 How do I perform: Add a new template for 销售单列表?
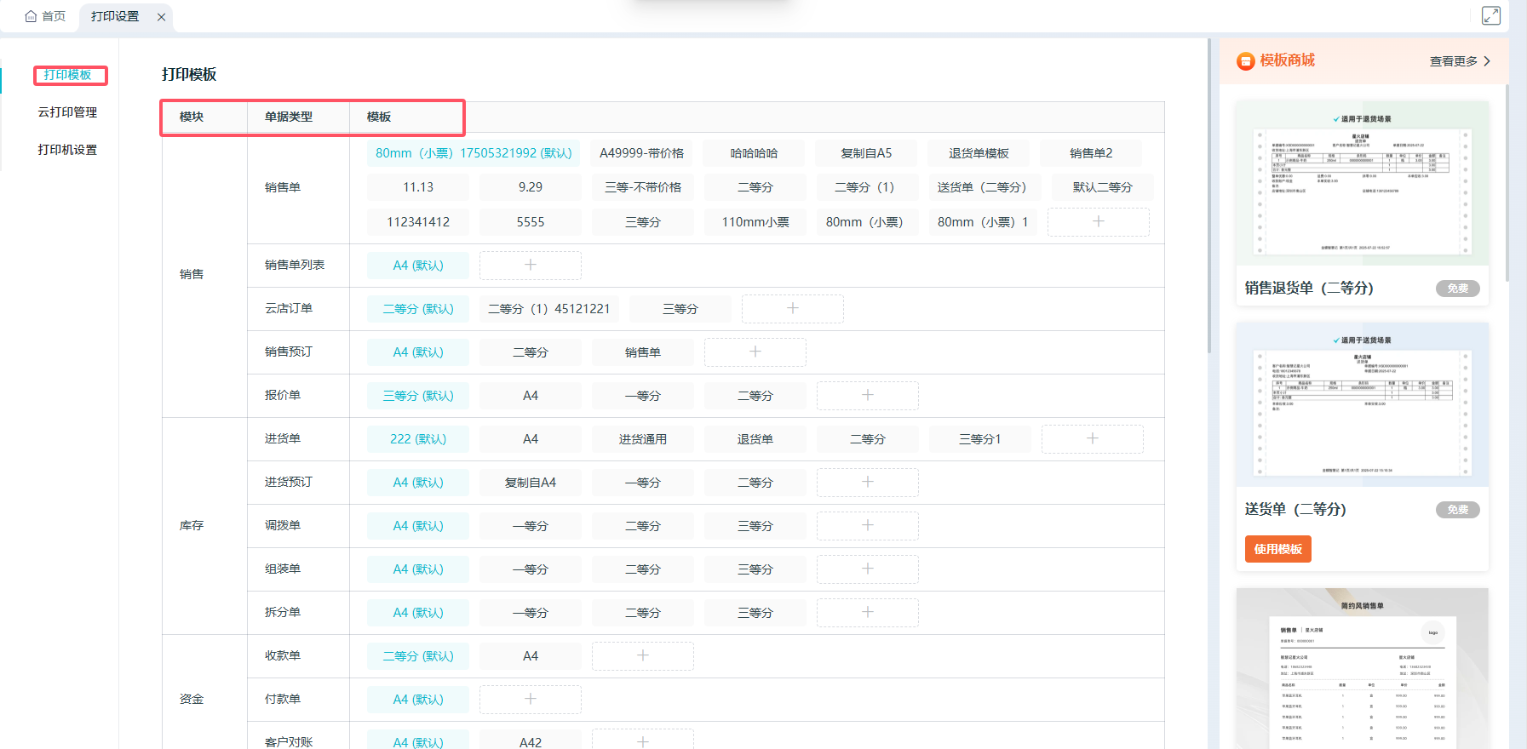(530, 266)
